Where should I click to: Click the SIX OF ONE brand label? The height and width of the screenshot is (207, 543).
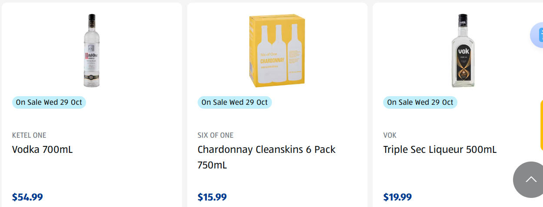(x=215, y=135)
